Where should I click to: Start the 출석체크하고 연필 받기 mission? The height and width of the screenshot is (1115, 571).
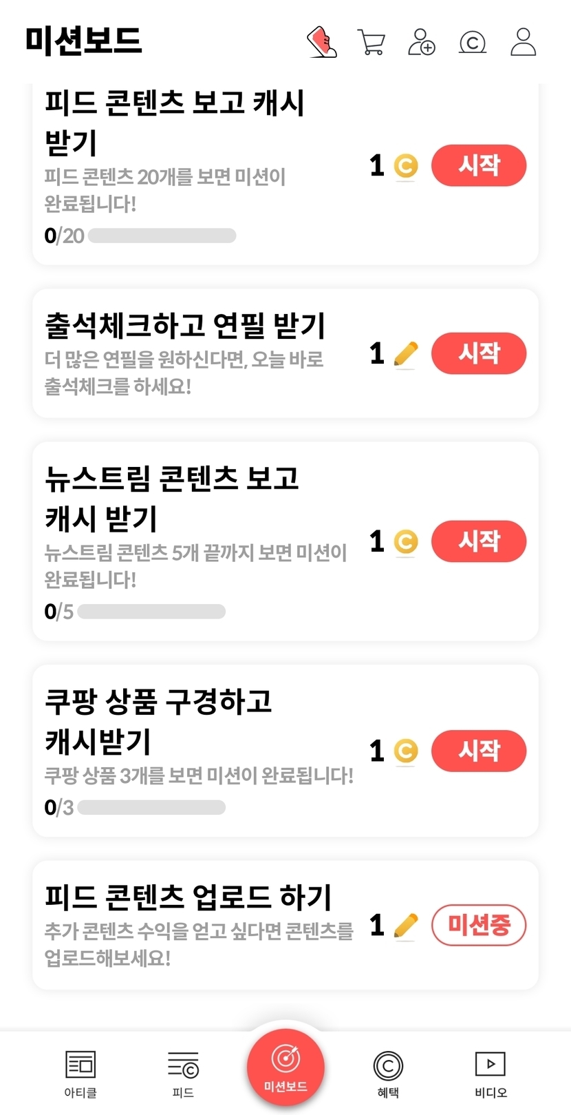click(x=479, y=353)
